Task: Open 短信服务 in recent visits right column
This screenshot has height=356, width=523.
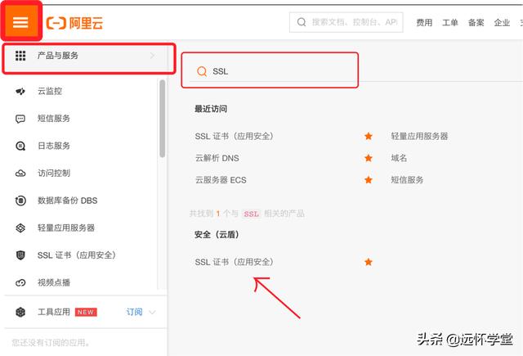Action: (x=407, y=180)
